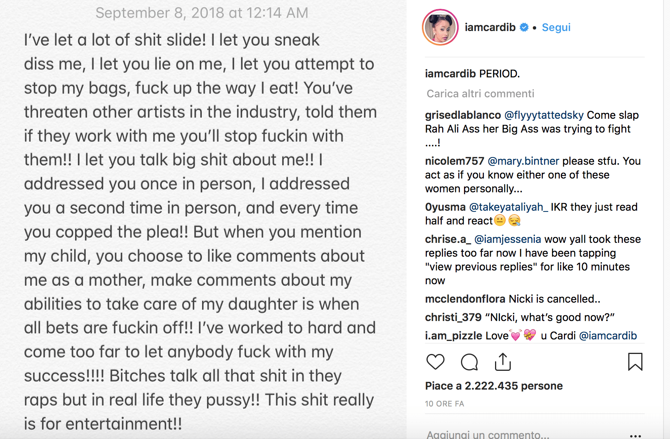Visit grisedlablanco commenter profile

coord(463,115)
